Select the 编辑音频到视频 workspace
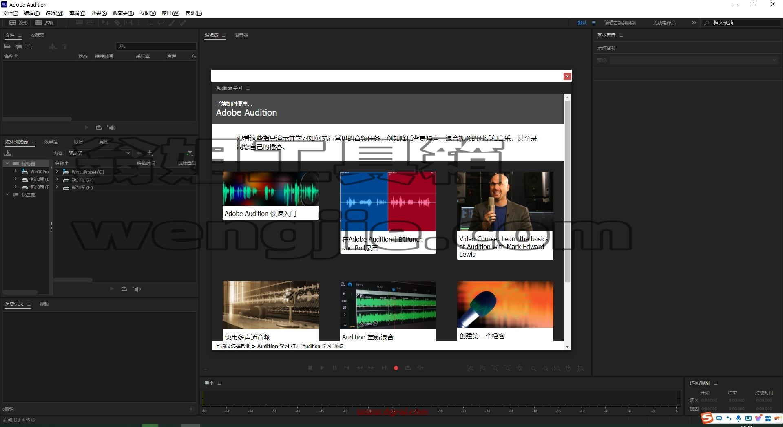Image resolution: width=783 pixels, height=427 pixels. click(620, 23)
